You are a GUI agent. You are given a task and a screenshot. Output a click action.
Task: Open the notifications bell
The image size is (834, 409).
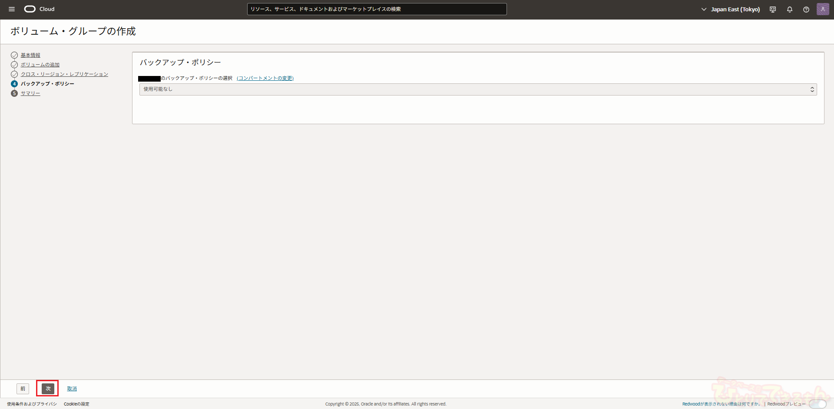click(790, 10)
